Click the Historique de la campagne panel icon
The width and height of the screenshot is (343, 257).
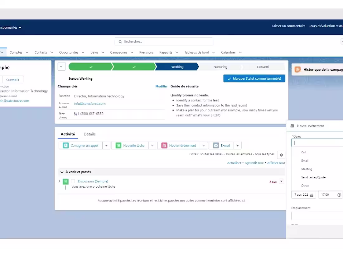[297, 69]
